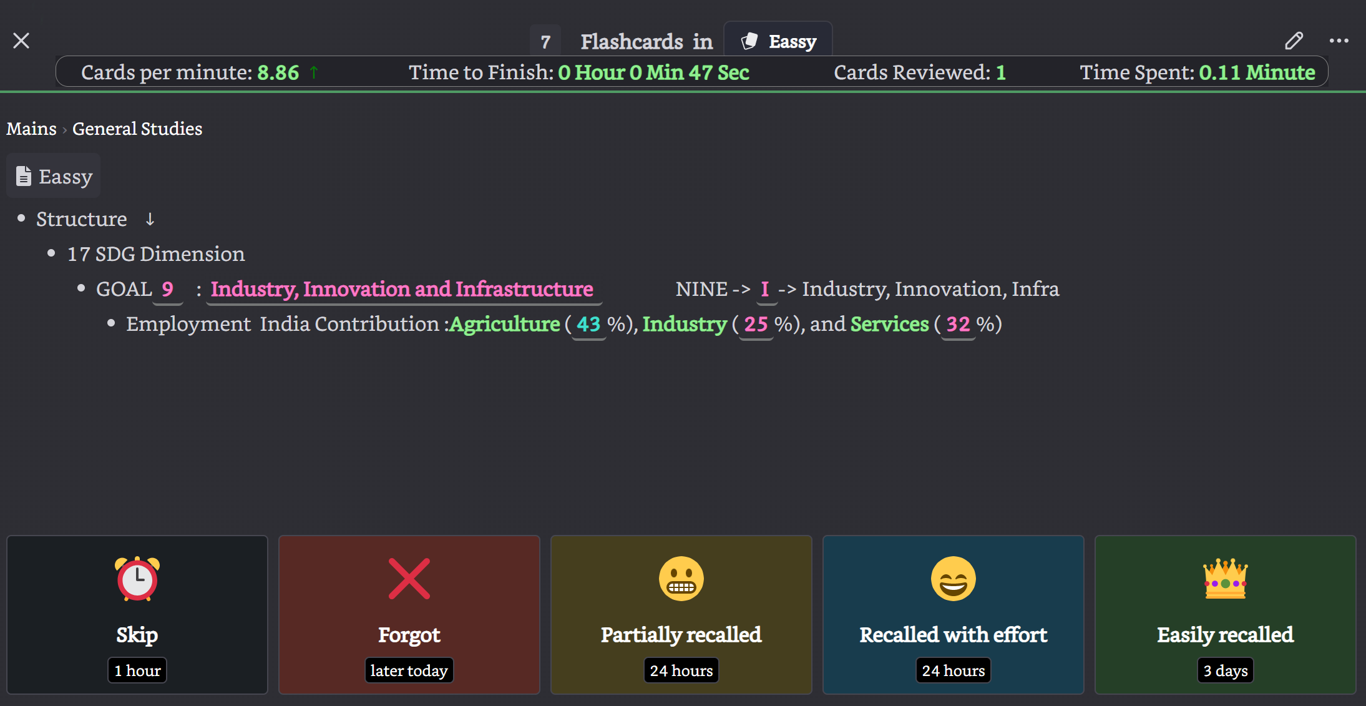Viewport: 1366px width, 706px height.
Task: Expand the 17 SDG Dimension bullet
Action: pos(52,252)
